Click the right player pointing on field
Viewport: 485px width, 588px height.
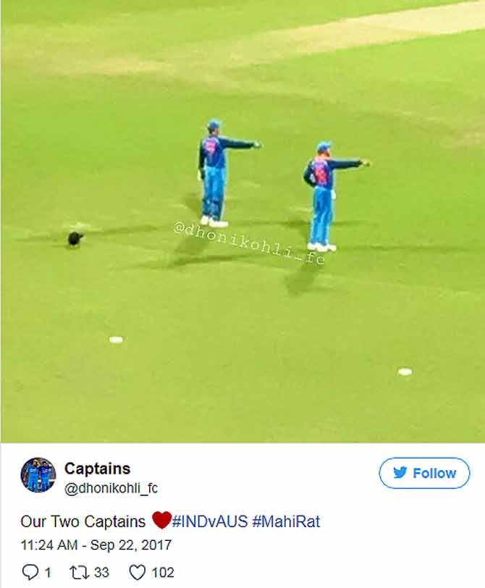point(330,196)
